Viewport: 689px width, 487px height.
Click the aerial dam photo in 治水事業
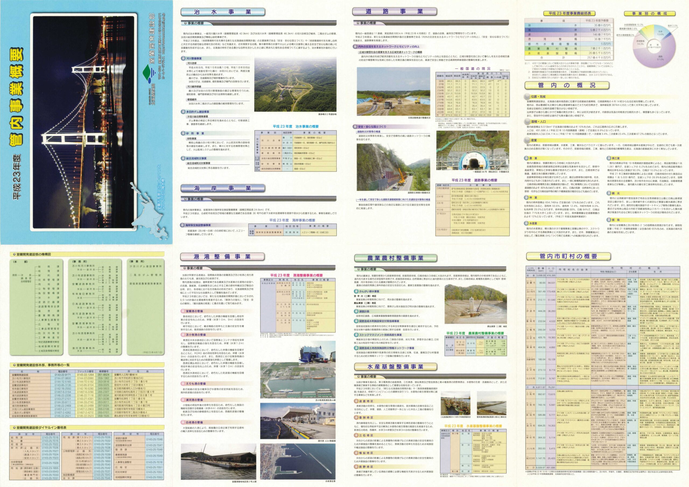[x=295, y=84]
